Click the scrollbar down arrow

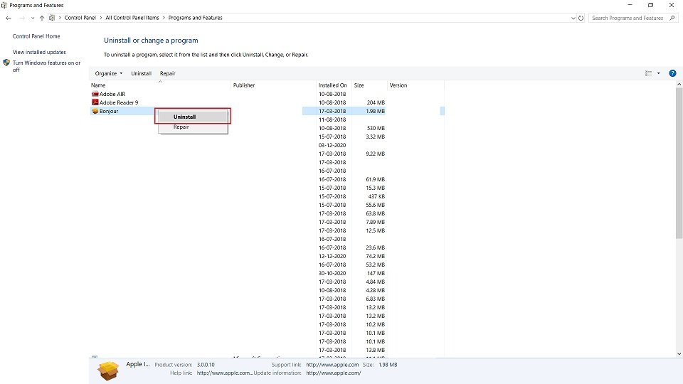[x=679, y=354]
